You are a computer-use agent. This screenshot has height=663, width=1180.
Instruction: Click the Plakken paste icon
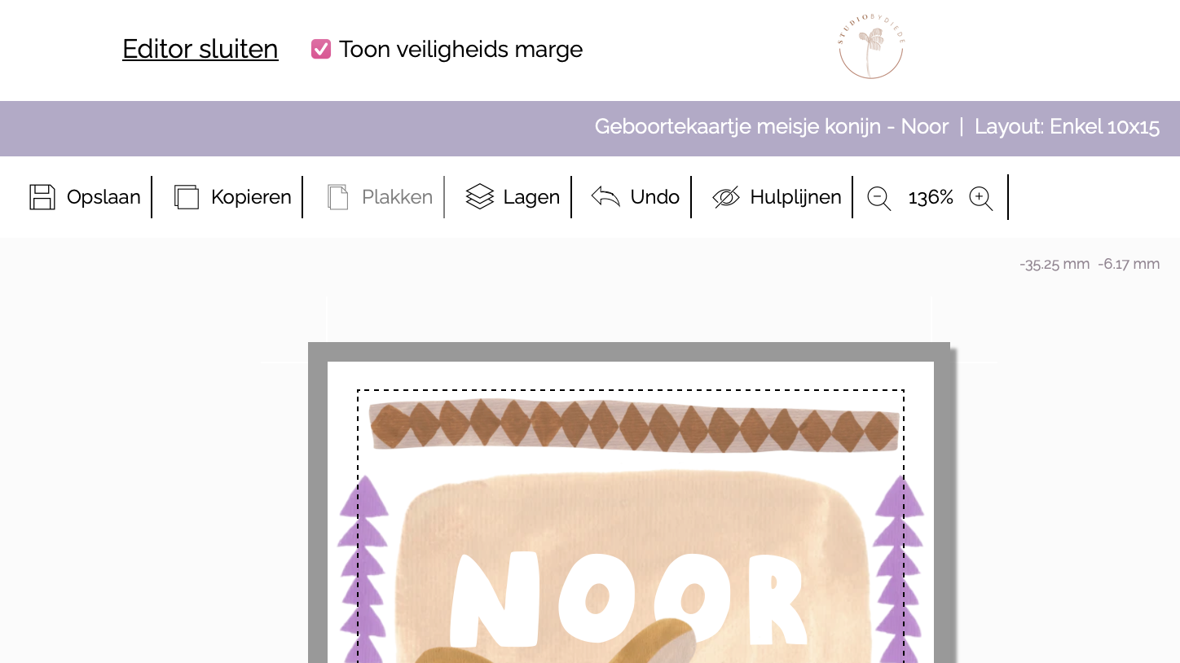click(x=337, y=197)
